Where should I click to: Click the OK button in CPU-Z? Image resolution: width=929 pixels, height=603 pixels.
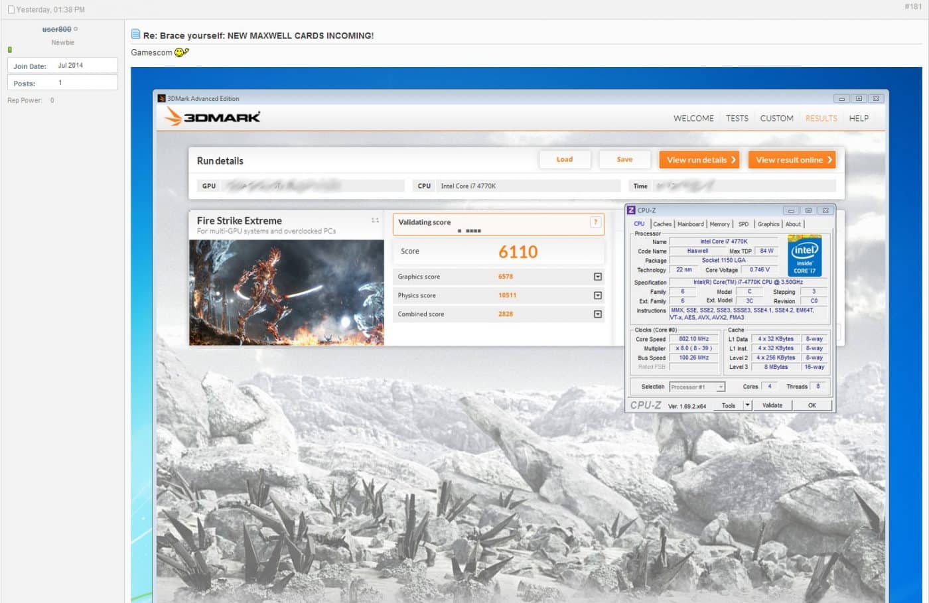(x=812, y=405)
